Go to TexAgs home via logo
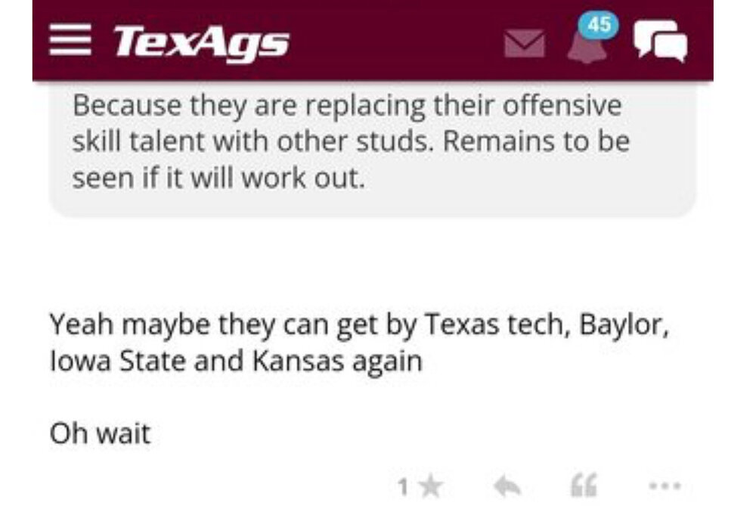Screen dimensions: 756x506 (x=200, y=42)
